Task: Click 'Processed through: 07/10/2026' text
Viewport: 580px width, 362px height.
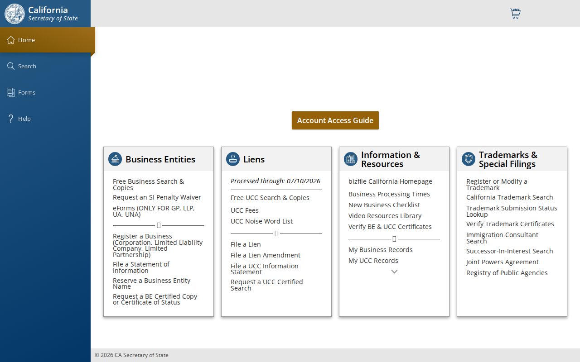Action: 275,181
